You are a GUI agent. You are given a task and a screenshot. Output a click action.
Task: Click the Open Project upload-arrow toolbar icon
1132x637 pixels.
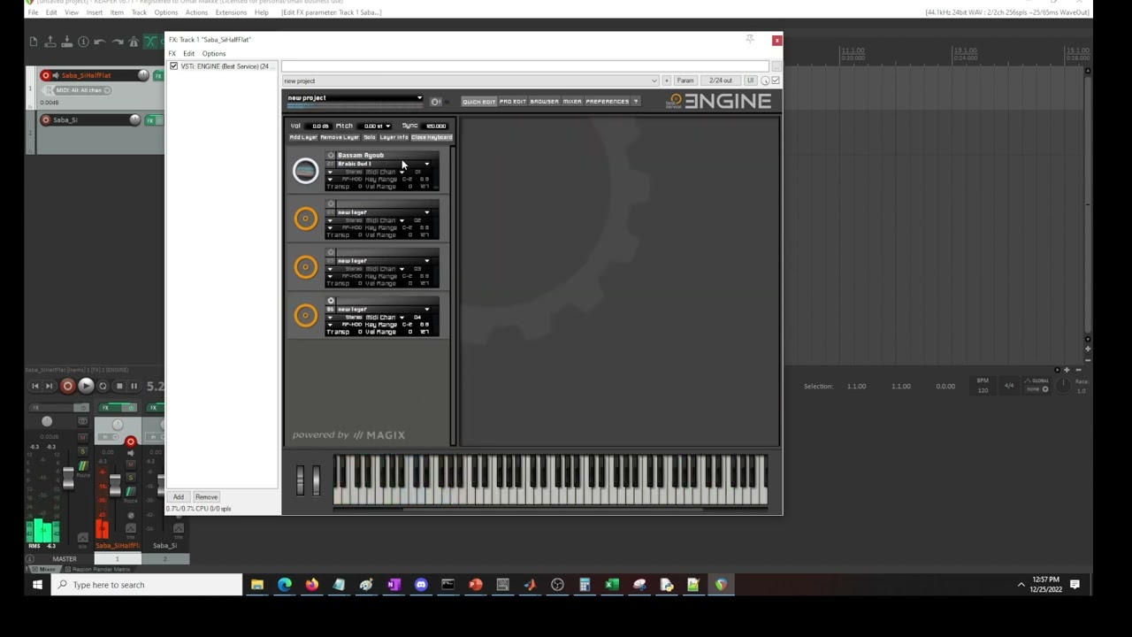[50, 42]
